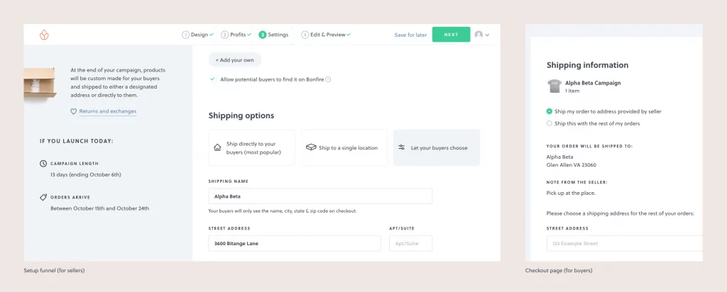Click the user avatar icon
Screen dimensions: 727x292
479,35
